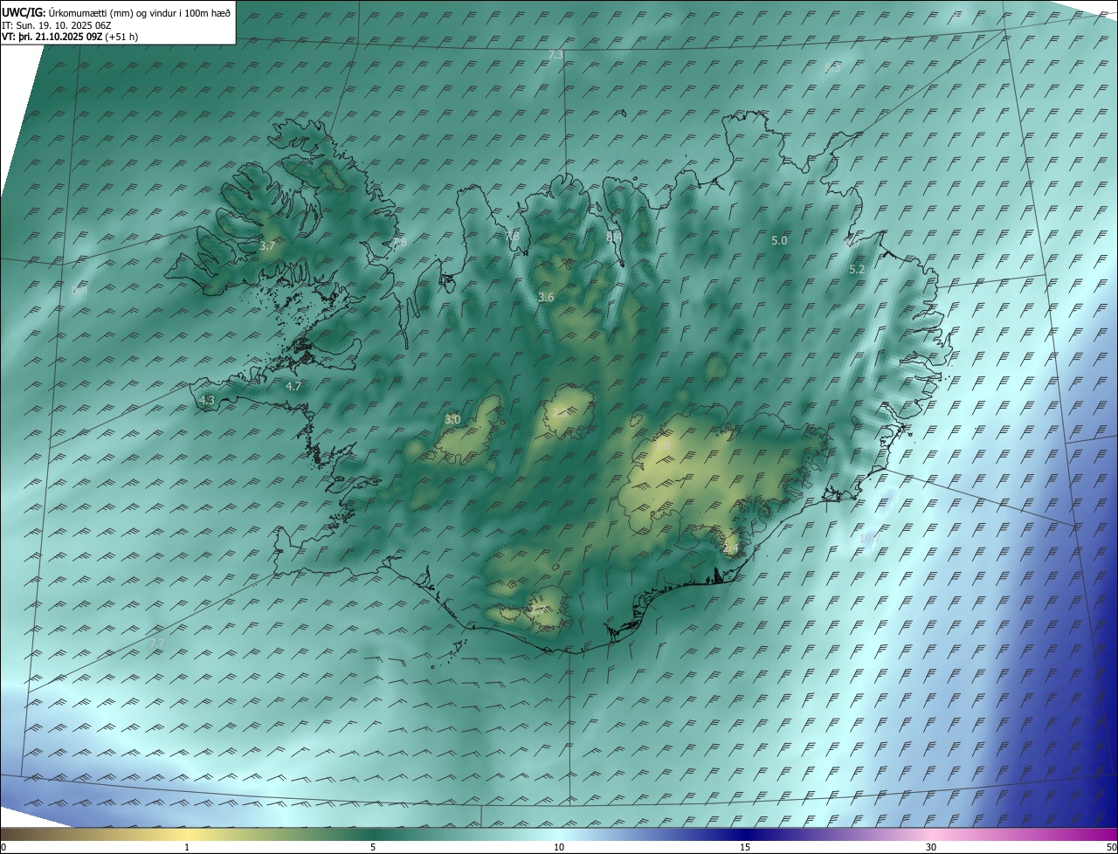Click the 1 tick on the color scale
This screenshot has height=854, width=1118.
187,847
